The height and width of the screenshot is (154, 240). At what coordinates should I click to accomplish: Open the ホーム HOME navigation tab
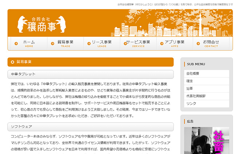pyautogui.click(x=29, y=44)
